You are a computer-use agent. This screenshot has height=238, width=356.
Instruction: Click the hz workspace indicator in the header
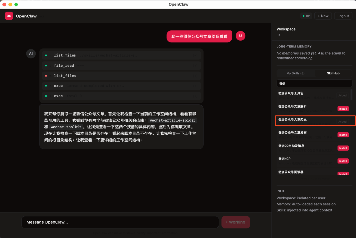pyautogui.click(x=306, y=16)
